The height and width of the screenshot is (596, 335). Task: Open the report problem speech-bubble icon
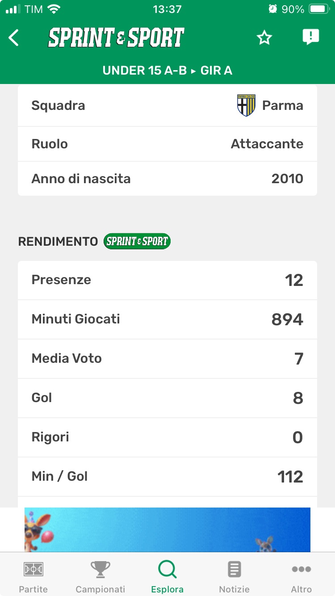click(x=310, y=37)
